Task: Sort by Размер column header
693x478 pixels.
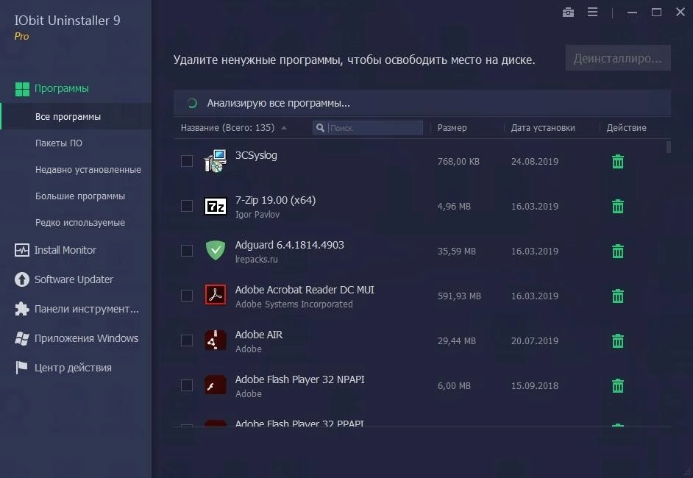Action: [452, 128]
